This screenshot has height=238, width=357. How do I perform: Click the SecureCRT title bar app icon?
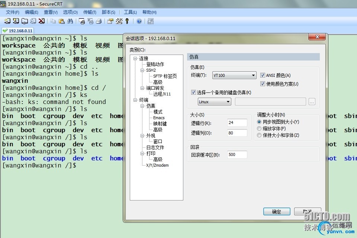3,4
